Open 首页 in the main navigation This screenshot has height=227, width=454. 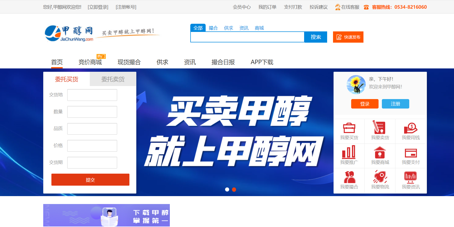57,62
